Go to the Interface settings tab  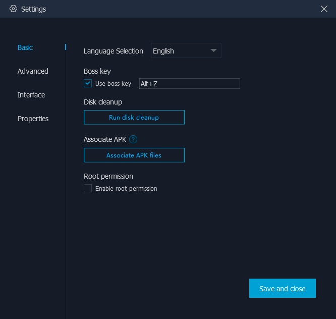point(31,95)
